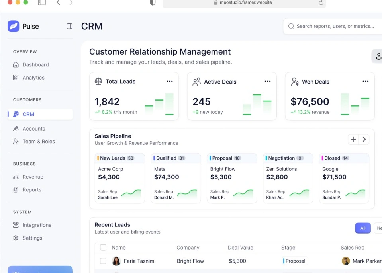382x273 pixels.
Task: Click the Analytics chart icon
Action: 16,78
